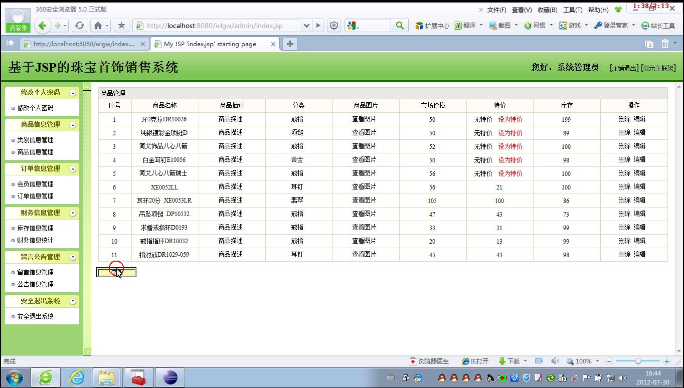Open 类别信息管理 in sidebar
The width and height of the screenshot is (684, 388).
[x=35, y=140]
